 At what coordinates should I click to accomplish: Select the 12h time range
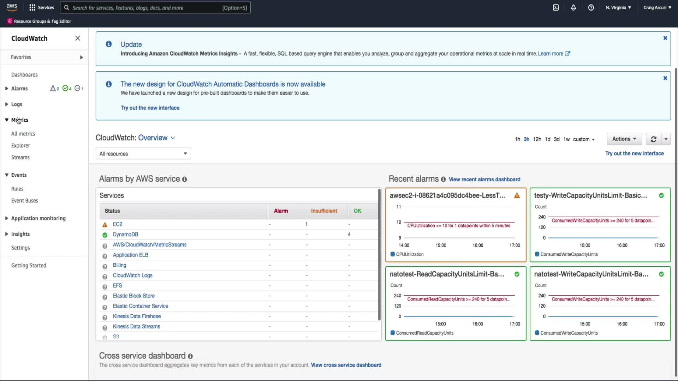[x=537, y=139]
